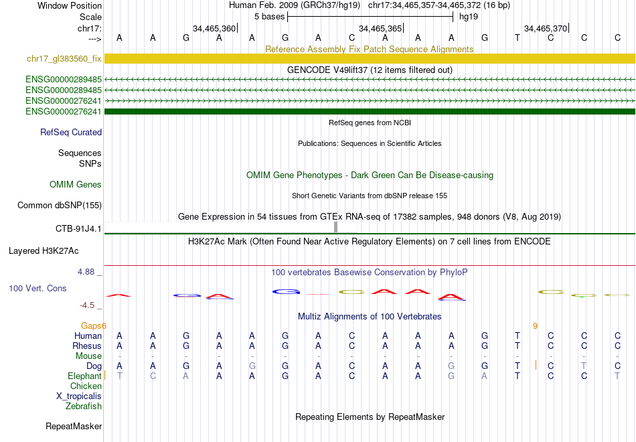Click the yellow fix patch alignment bar
Screen dimensions: 636x442
point(370,59)
